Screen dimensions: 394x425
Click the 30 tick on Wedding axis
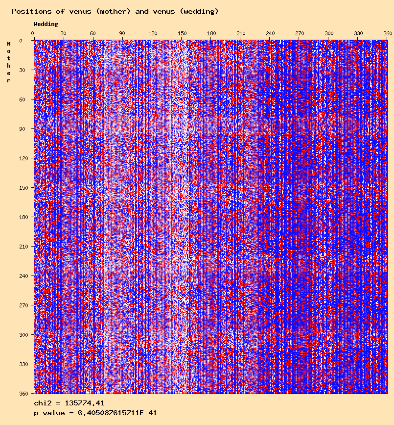(63, 33)
